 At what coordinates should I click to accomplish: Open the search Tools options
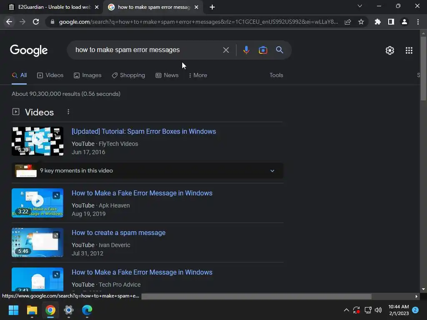click(276, 75)
